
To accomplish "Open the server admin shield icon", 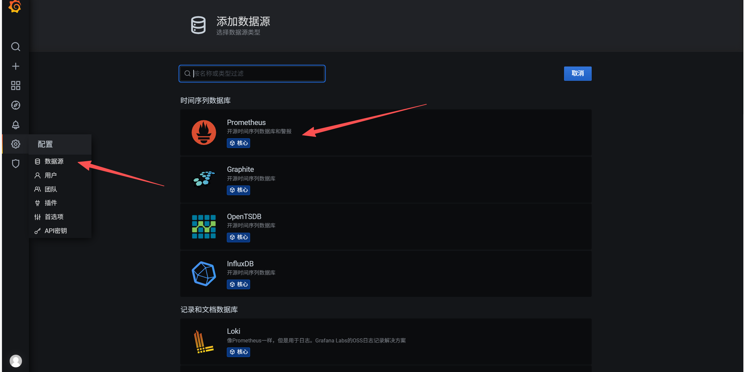I will pos(15,164).
